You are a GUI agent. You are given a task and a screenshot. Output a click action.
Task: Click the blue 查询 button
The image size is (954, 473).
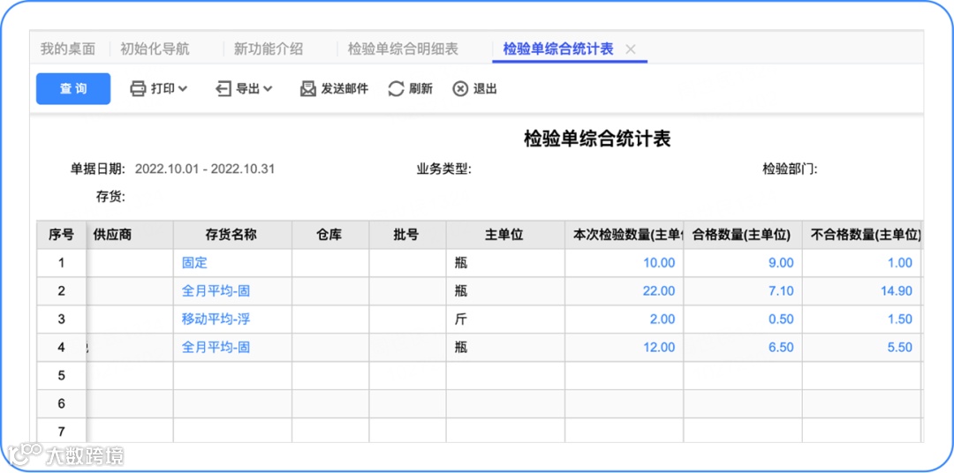[73, 89]
